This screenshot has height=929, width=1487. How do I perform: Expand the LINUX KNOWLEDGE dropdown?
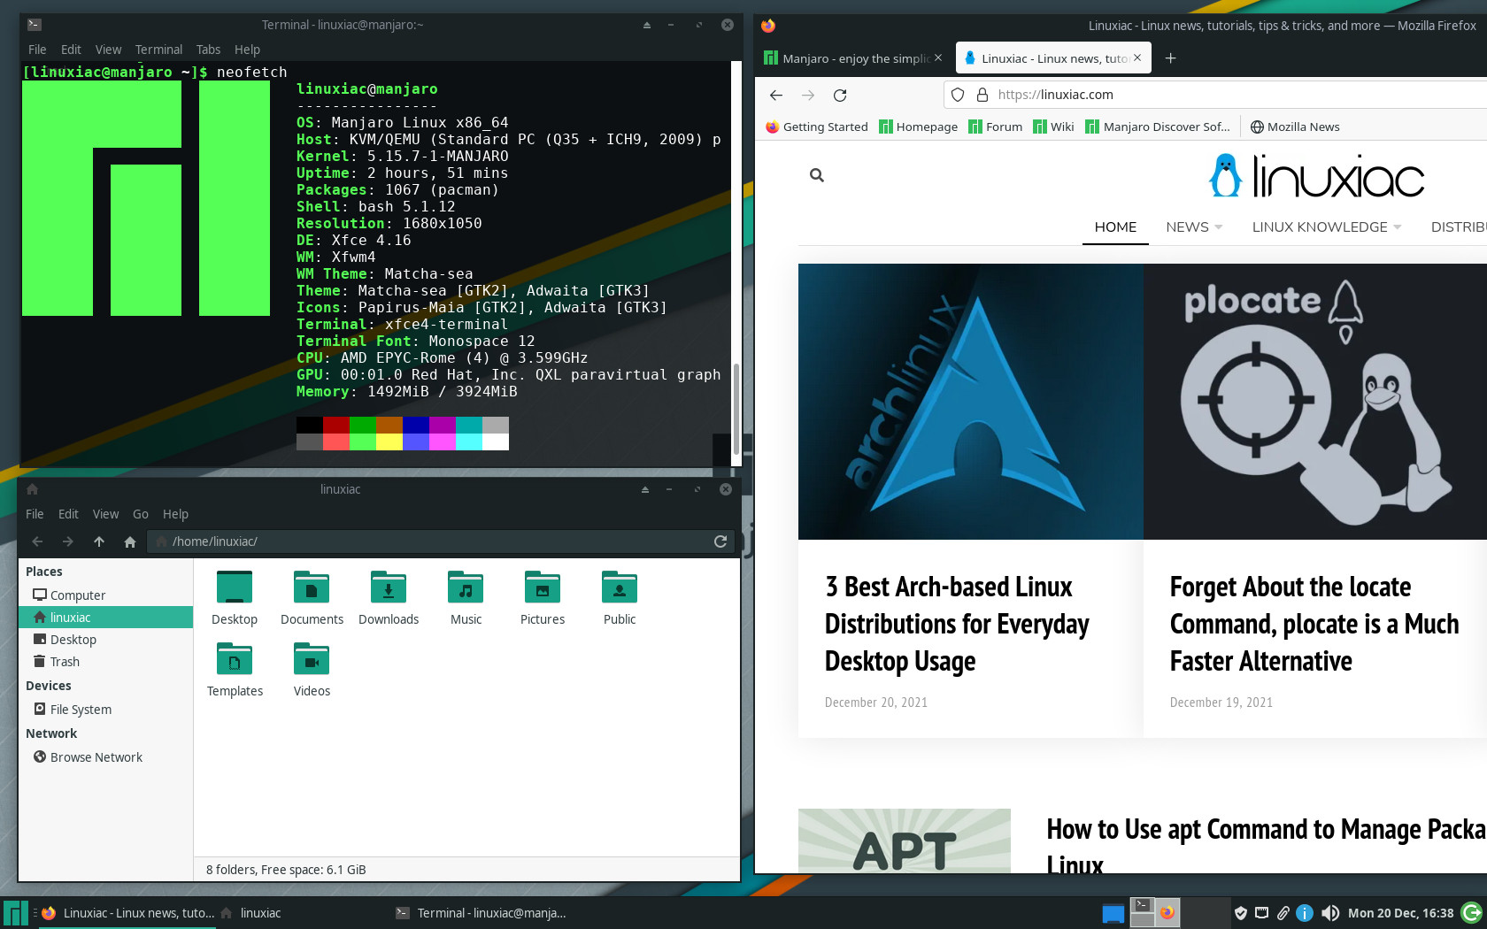(x=1327, y=227)
